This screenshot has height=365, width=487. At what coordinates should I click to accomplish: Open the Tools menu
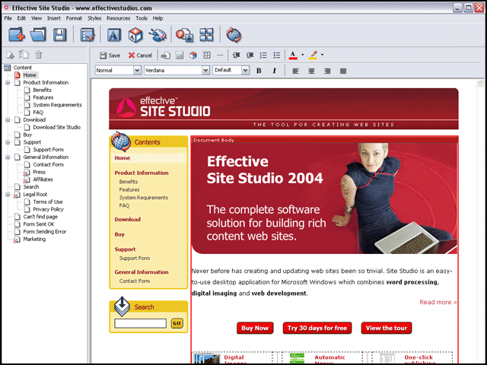(142, 18)
